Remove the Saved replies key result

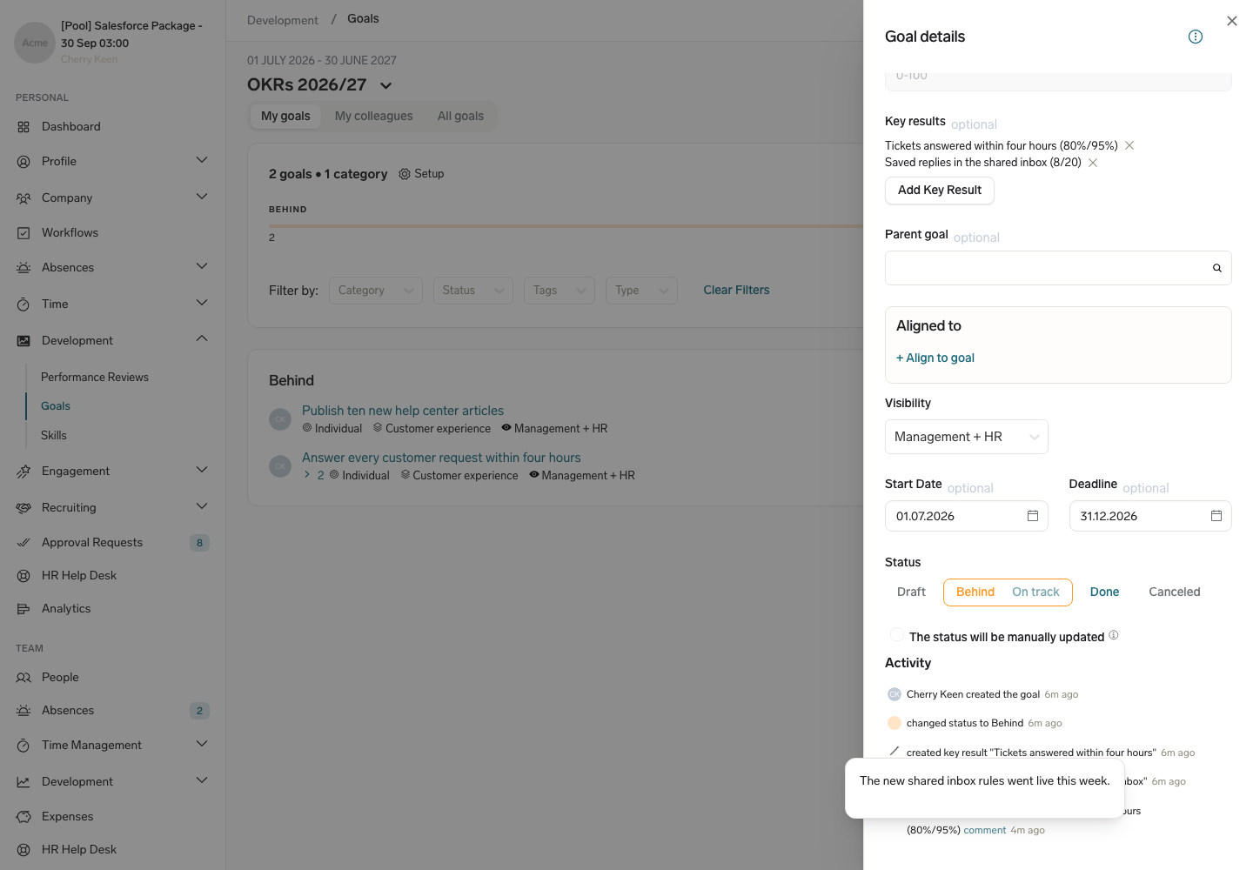(1093, 163)
